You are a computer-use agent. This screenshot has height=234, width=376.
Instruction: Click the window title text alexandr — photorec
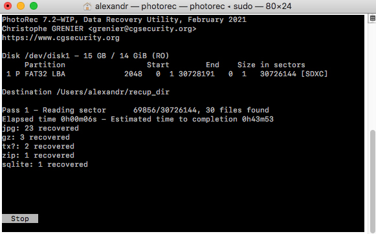click(x=194, y=6)
